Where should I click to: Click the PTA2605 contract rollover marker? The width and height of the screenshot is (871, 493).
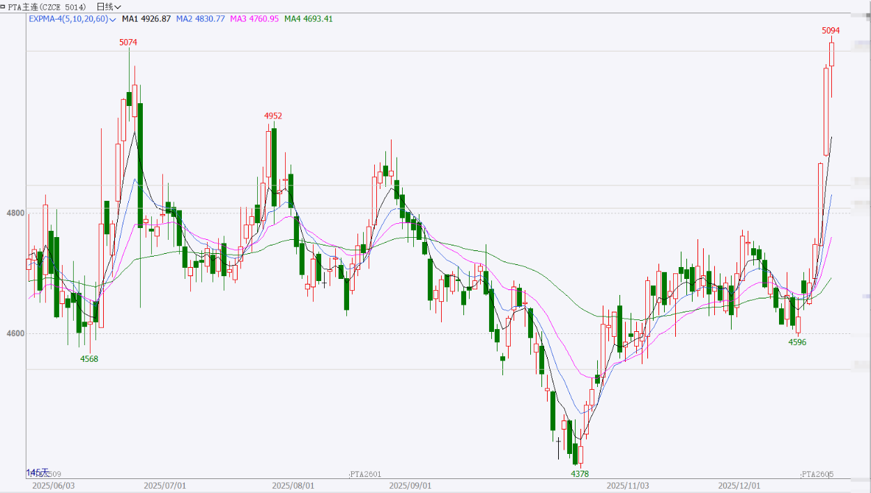(817, 474)
